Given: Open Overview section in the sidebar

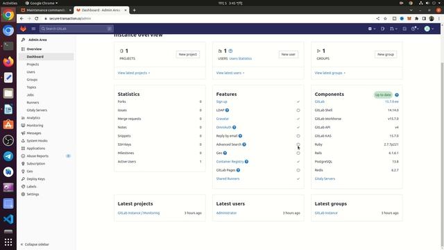Looking at the screenshot, I should pos(34,49).
